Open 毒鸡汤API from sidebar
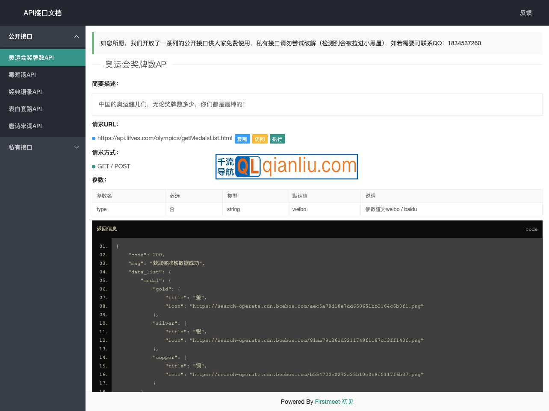The width and height of the screenshot is (549, 411). pyautogui.click(x=22, y=75)
